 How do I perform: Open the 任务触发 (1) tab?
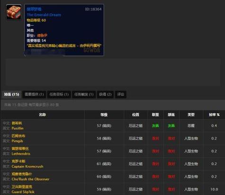(x=84, y=94)
